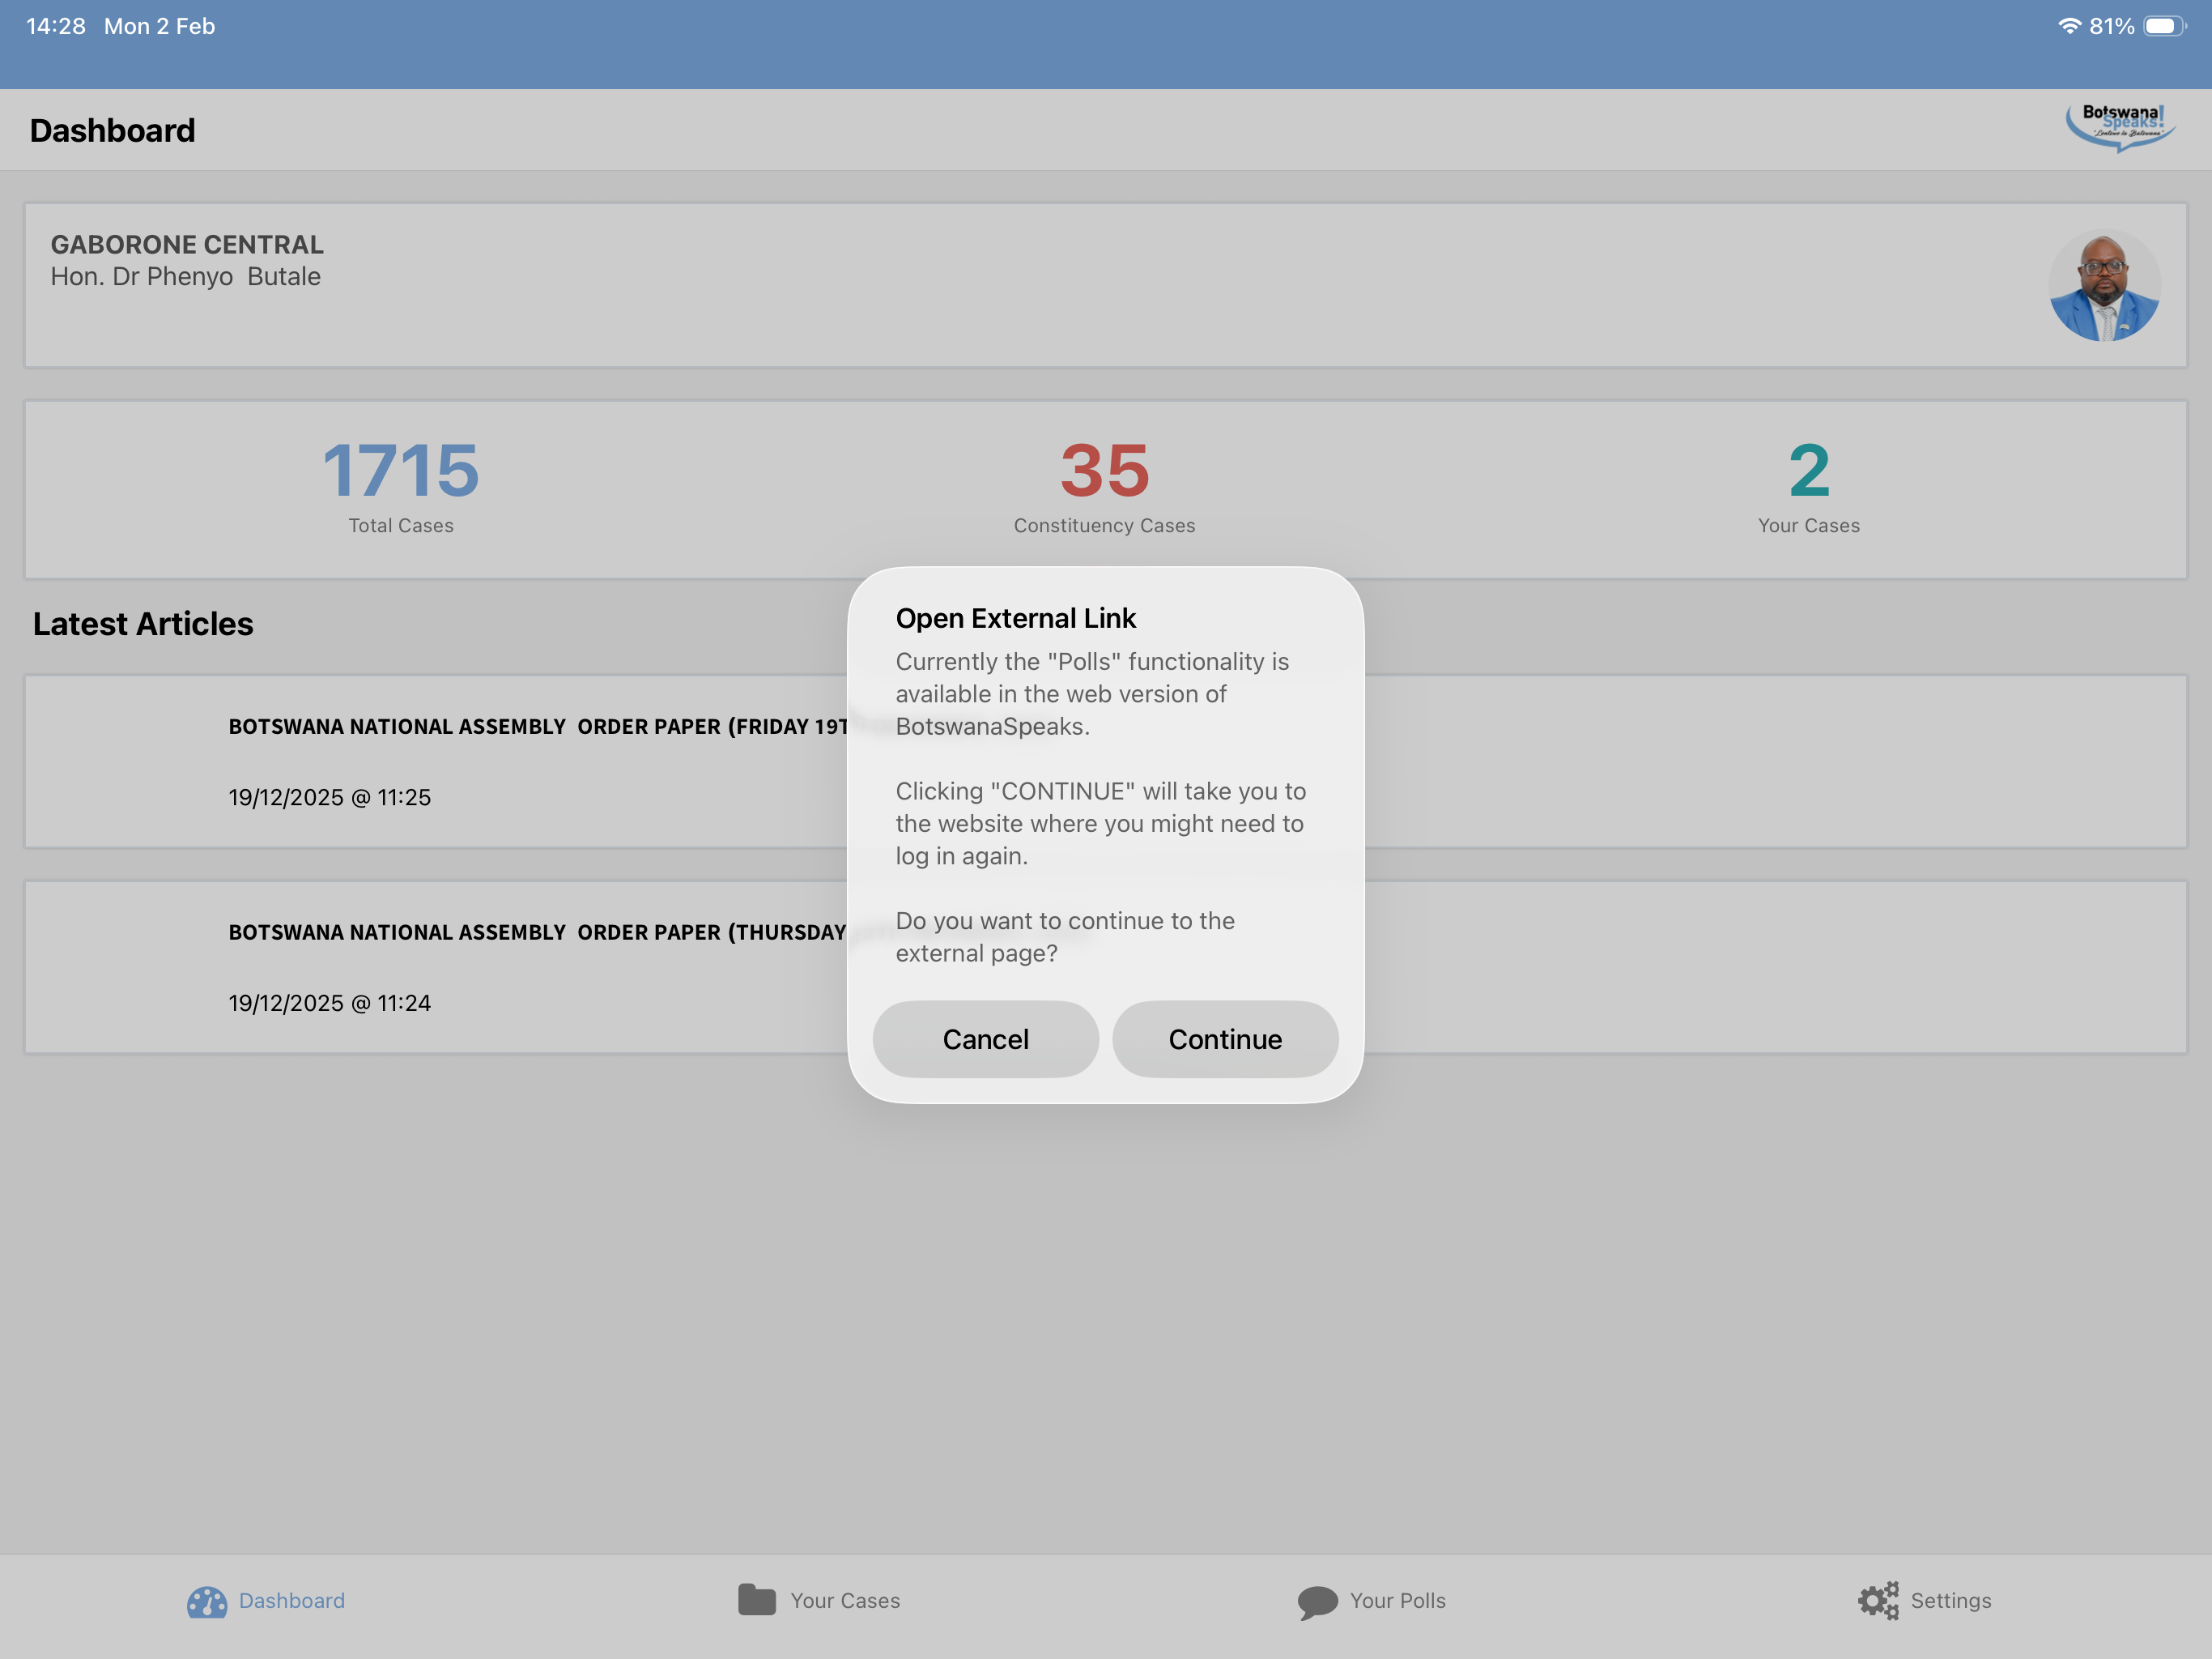This screenshot has width=2212, height=1659.
Task: Open the Dashboard tab icon
Action: pyautogui.click(x=207, y=1601)
